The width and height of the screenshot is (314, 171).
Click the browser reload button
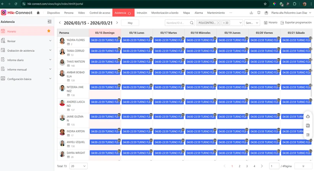pyautogui.click(x=16, y=4)
